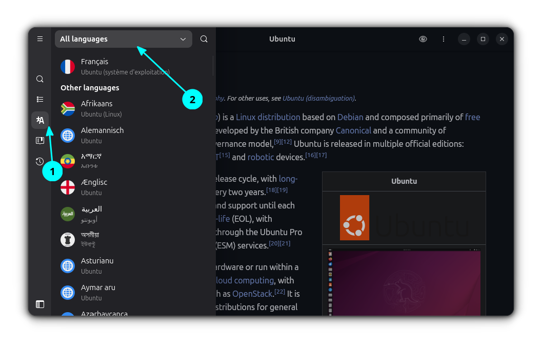Toggle dark reading mode from the header bar
Screen dimensions: 542x345
click(x=423, y=39)
